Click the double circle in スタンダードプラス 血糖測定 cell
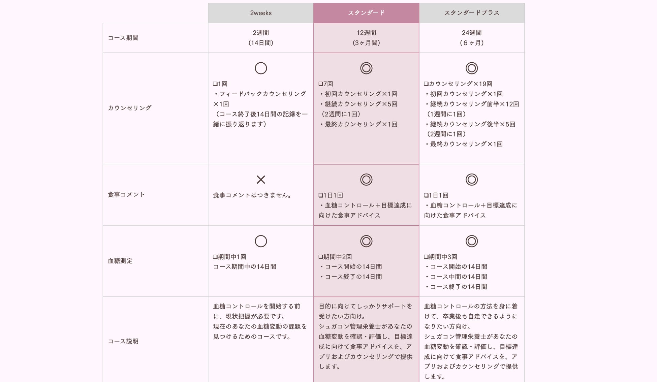The width and height of the screenshot is (657, 382). tap(472, 241)
